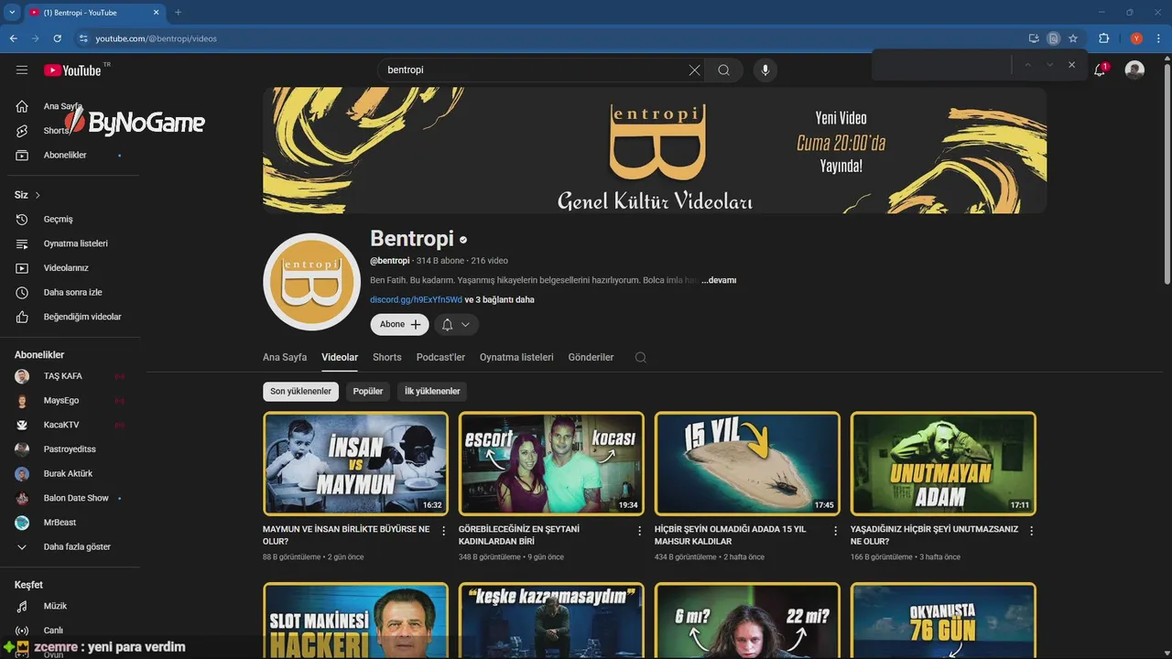Click the magnifier search button
The image size is (1172, 659).
(723, 70)
